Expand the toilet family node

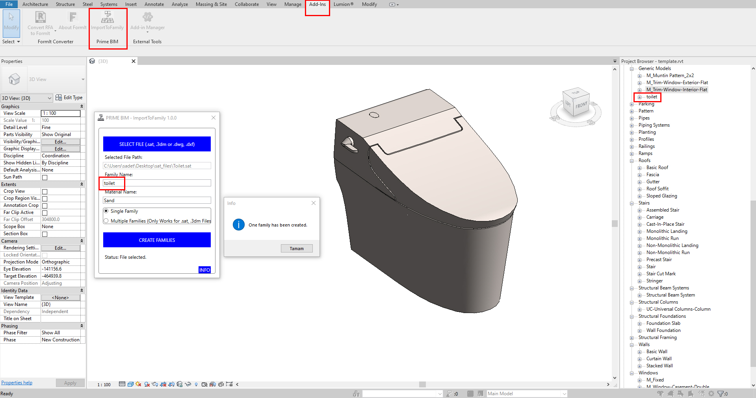[640, 97]
